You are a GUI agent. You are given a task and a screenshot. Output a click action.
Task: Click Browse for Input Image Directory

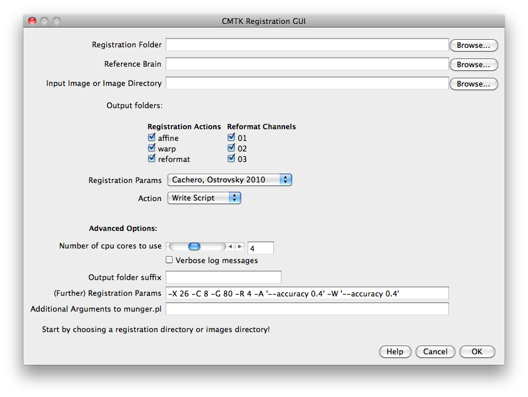click(x=473, y=84)
